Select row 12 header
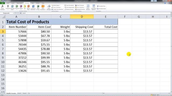Viewport: 172px width, 96px height. click(3, 71)
